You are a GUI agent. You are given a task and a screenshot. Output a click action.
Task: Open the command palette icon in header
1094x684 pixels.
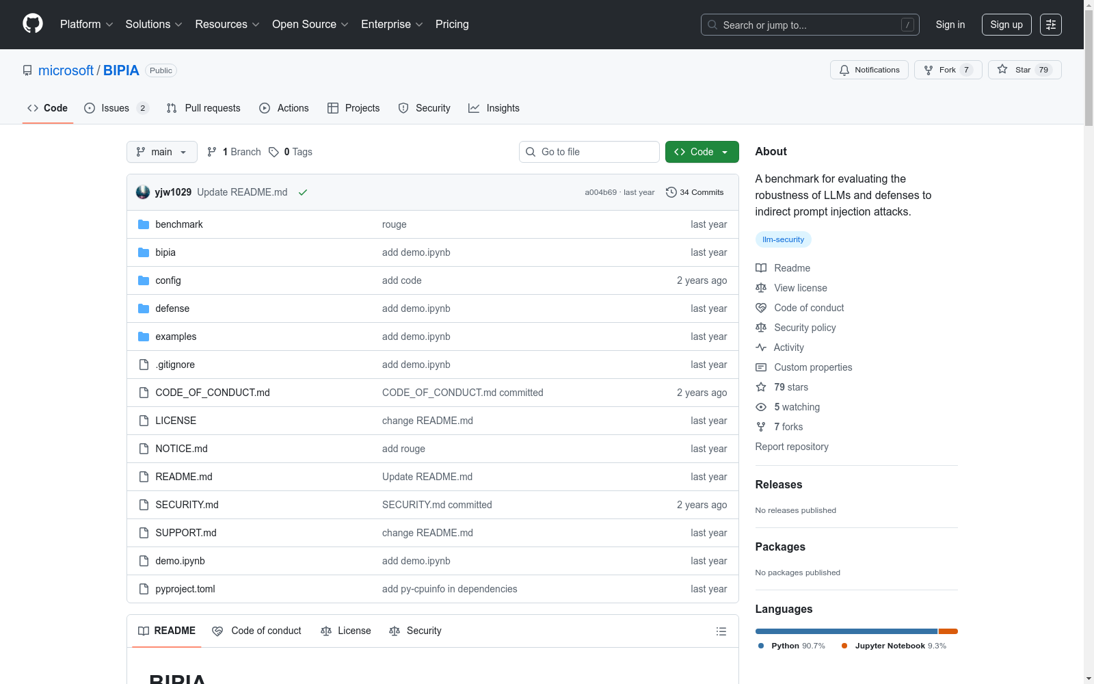[x=1051, y=25]
